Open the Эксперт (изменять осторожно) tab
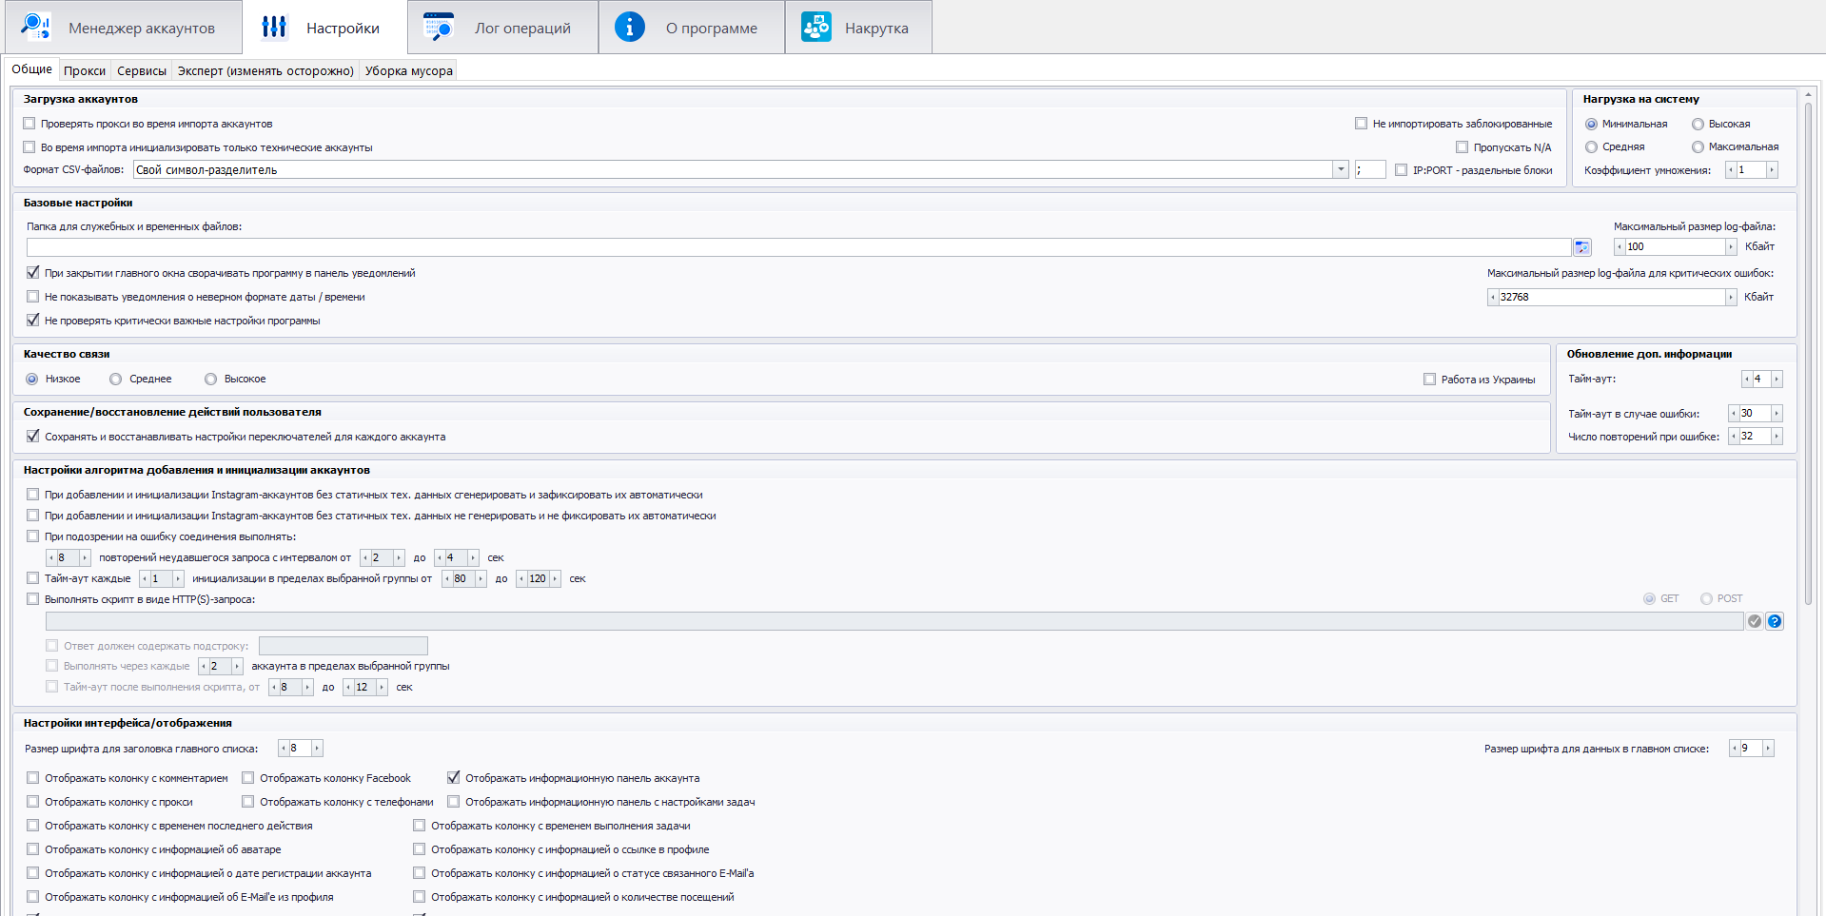The width and height of the screenshot is (1826, 916). pyautogui.click(x=265, y=70)
